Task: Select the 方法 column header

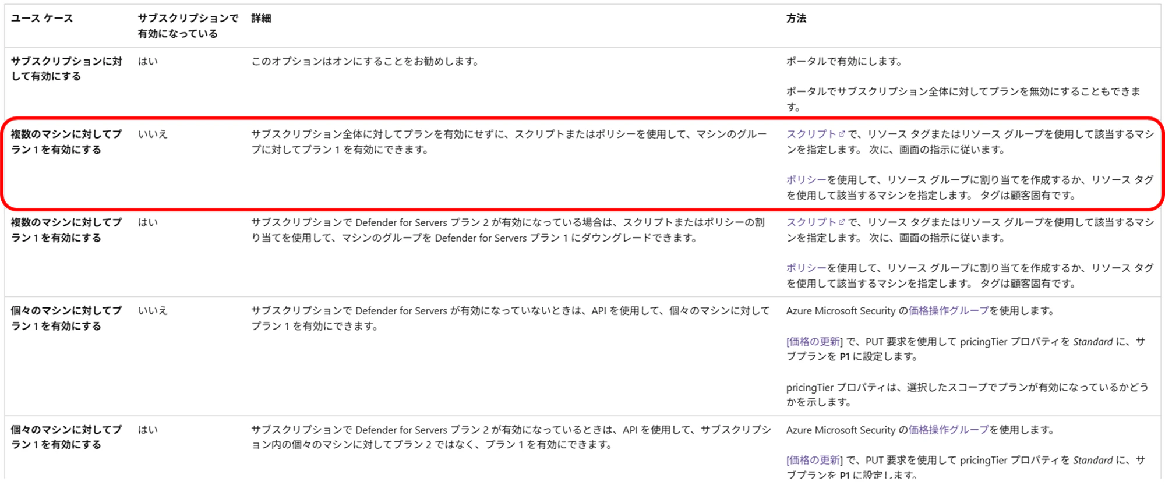Action: tap(796, 19)
